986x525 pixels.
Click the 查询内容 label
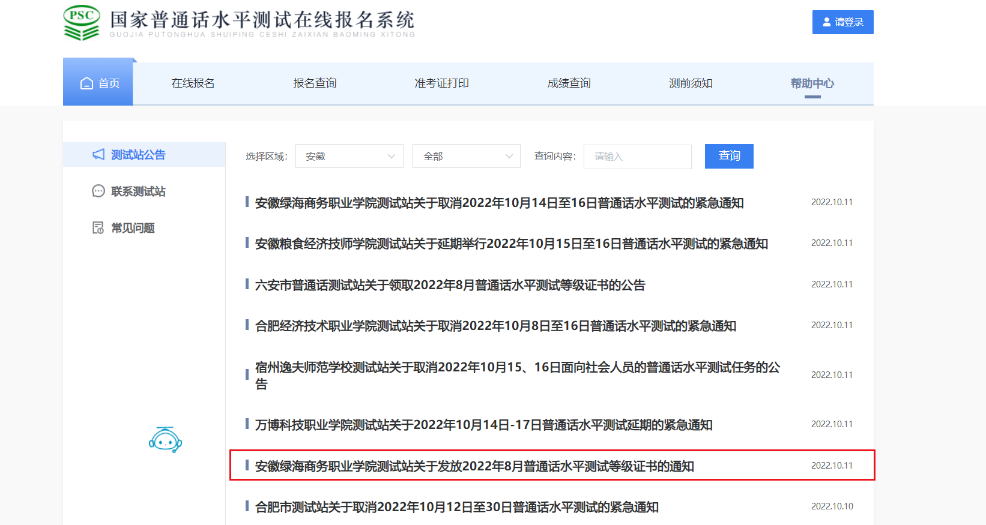[555, 157]
